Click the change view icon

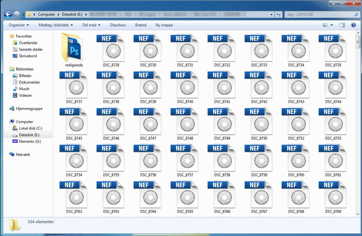coord(325,25)
